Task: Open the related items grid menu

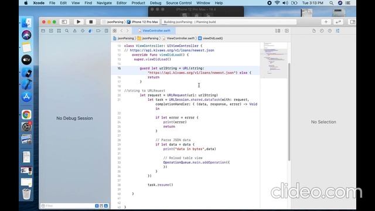Action: (x=115, y=30)
